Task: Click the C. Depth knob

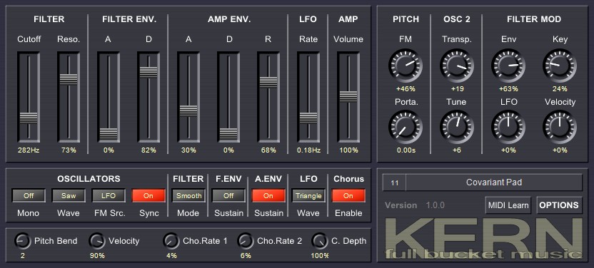Action: point(320,241)
